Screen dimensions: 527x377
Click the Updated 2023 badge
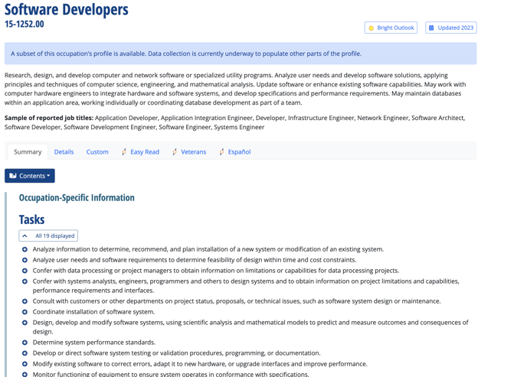(x=451, y=28)
